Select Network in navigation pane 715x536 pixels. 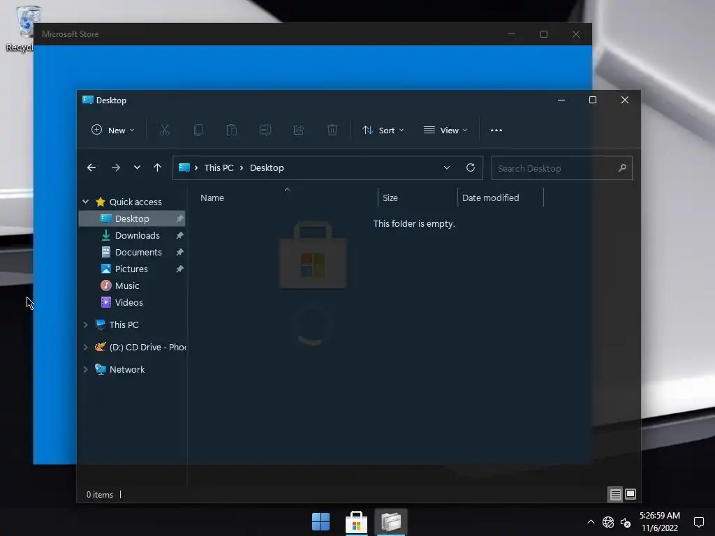point(127,370)
